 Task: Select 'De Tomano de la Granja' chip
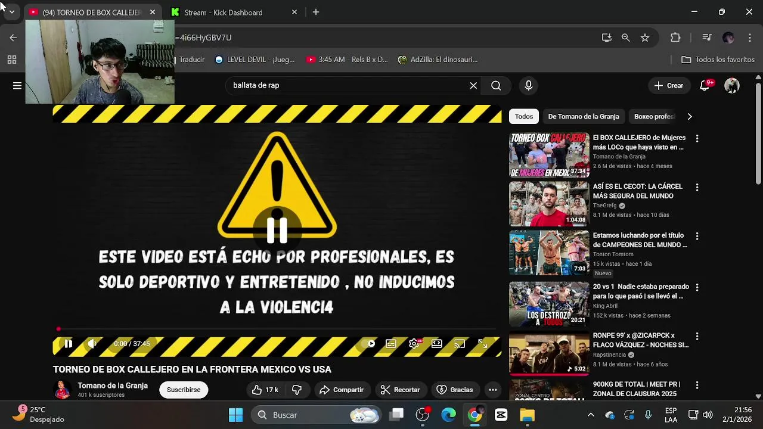[584, 117]
